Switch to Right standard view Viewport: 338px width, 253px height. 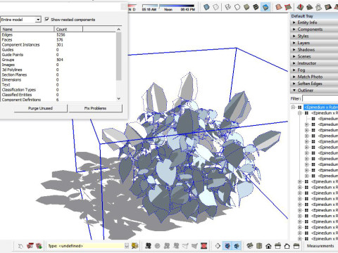pyautogui.click(x=278, y=246)
